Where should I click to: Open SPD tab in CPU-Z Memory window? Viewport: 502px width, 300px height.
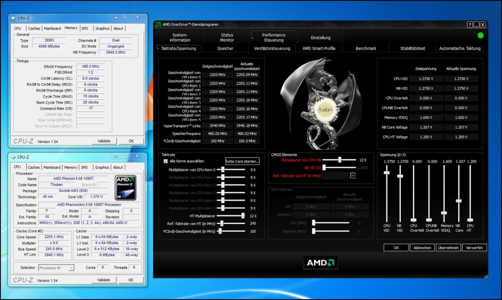click(85, 29)
